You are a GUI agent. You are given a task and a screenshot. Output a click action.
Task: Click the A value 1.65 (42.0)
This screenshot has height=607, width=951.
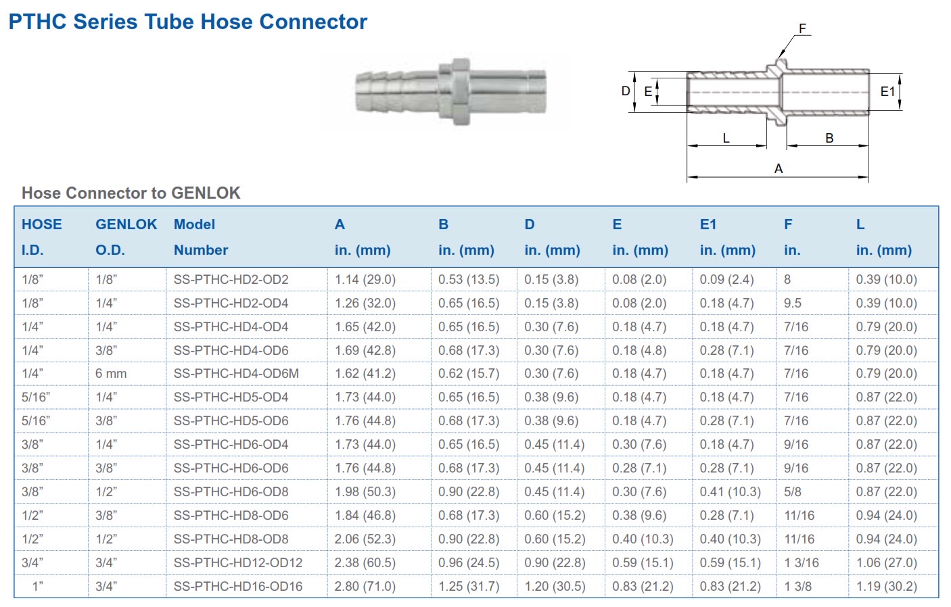(x=365, y=327)
